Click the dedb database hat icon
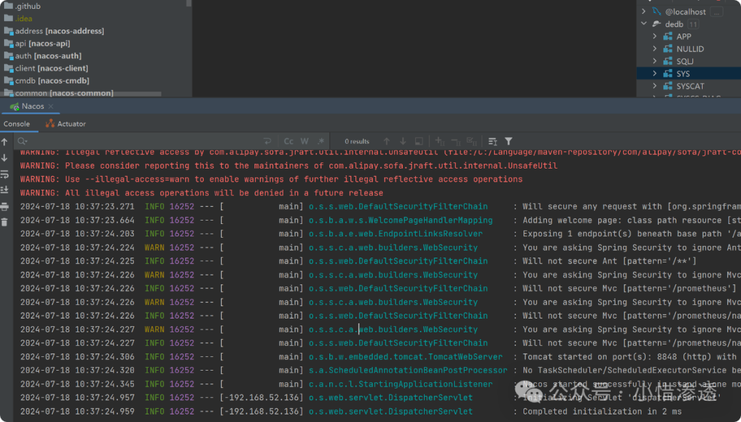 pyautogui.click(x=657, y=23)
